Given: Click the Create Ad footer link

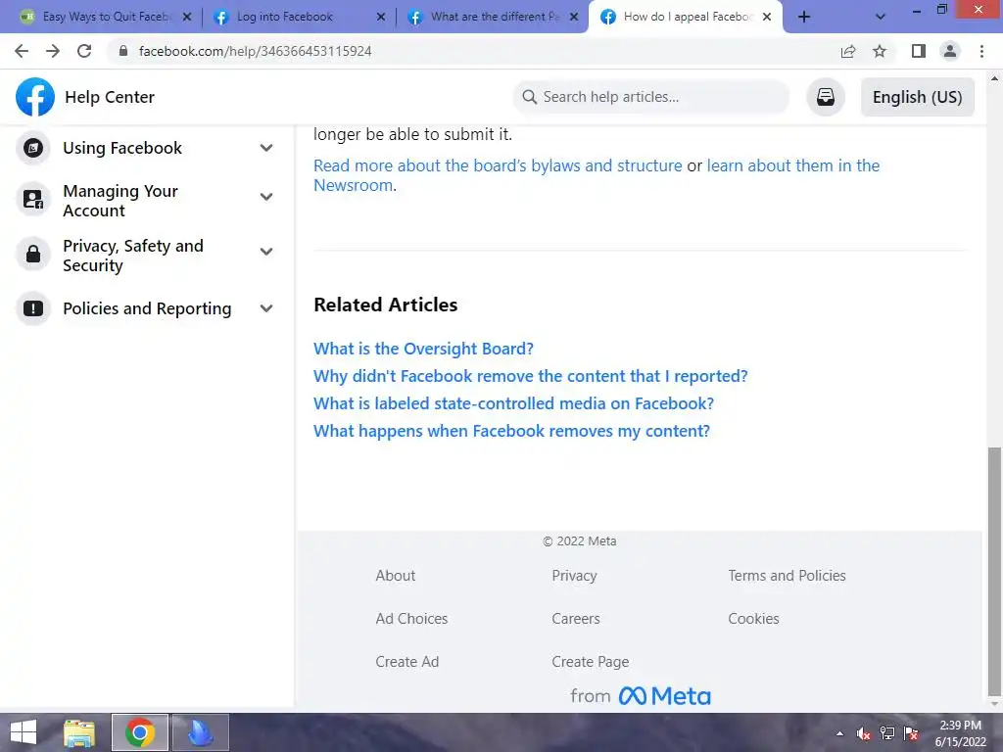Looking at the screenshot, I should tap(406, 662).
